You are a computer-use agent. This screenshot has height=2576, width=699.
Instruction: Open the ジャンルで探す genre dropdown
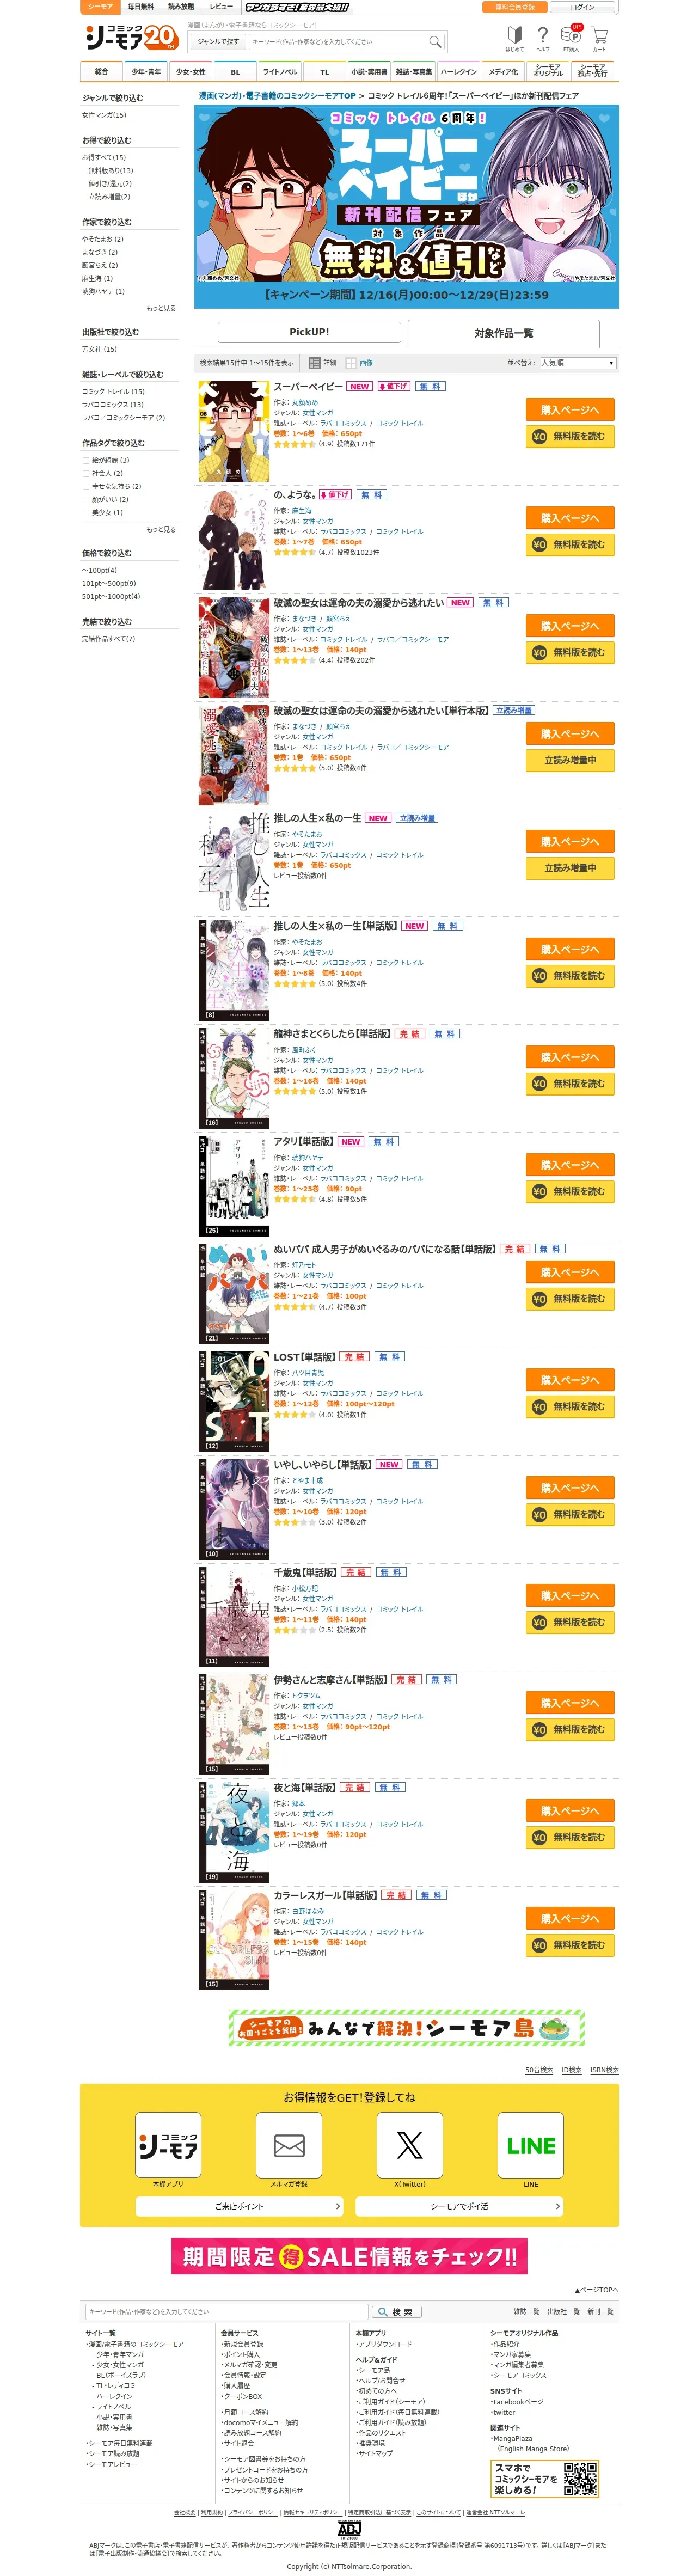tap(218, 42)
